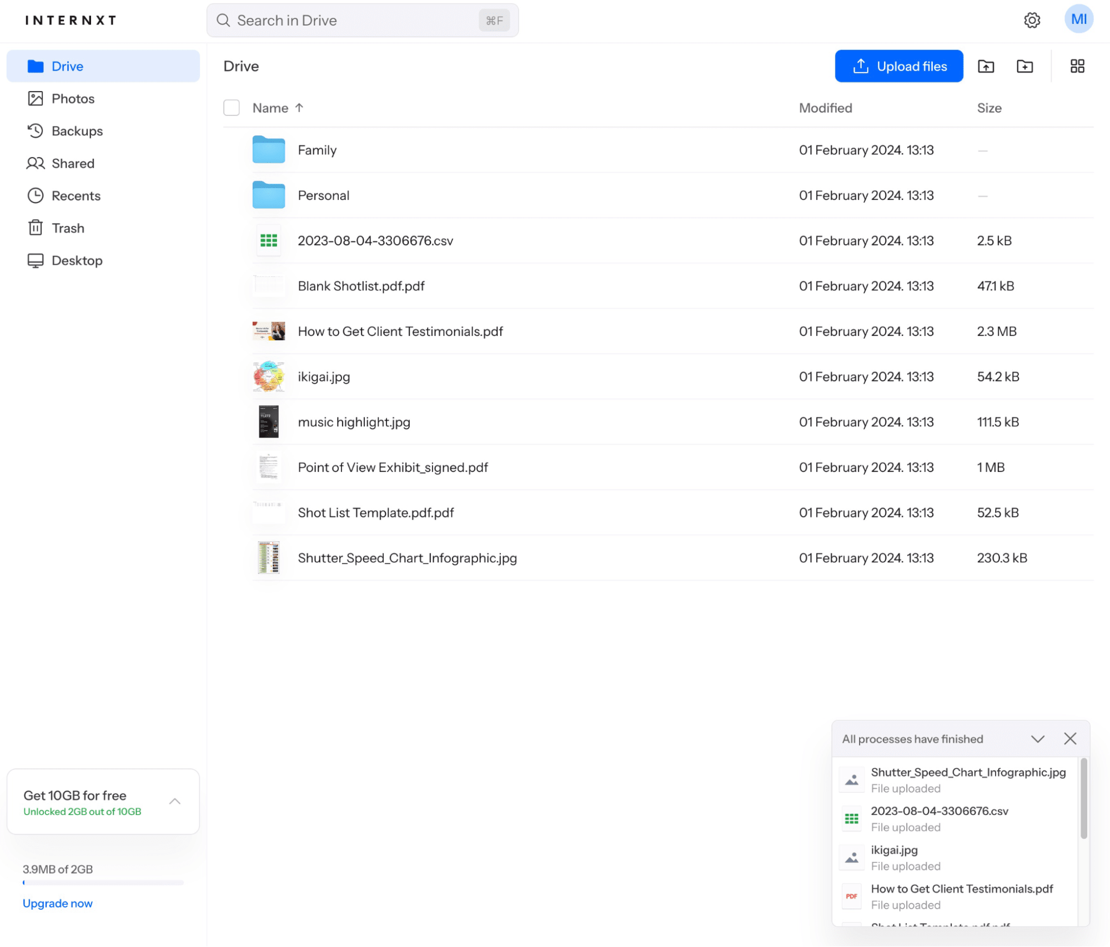This screenshot has height=947, width=1110.
Task: Select the Drive sidebar icon
Action: pos(34,66)
